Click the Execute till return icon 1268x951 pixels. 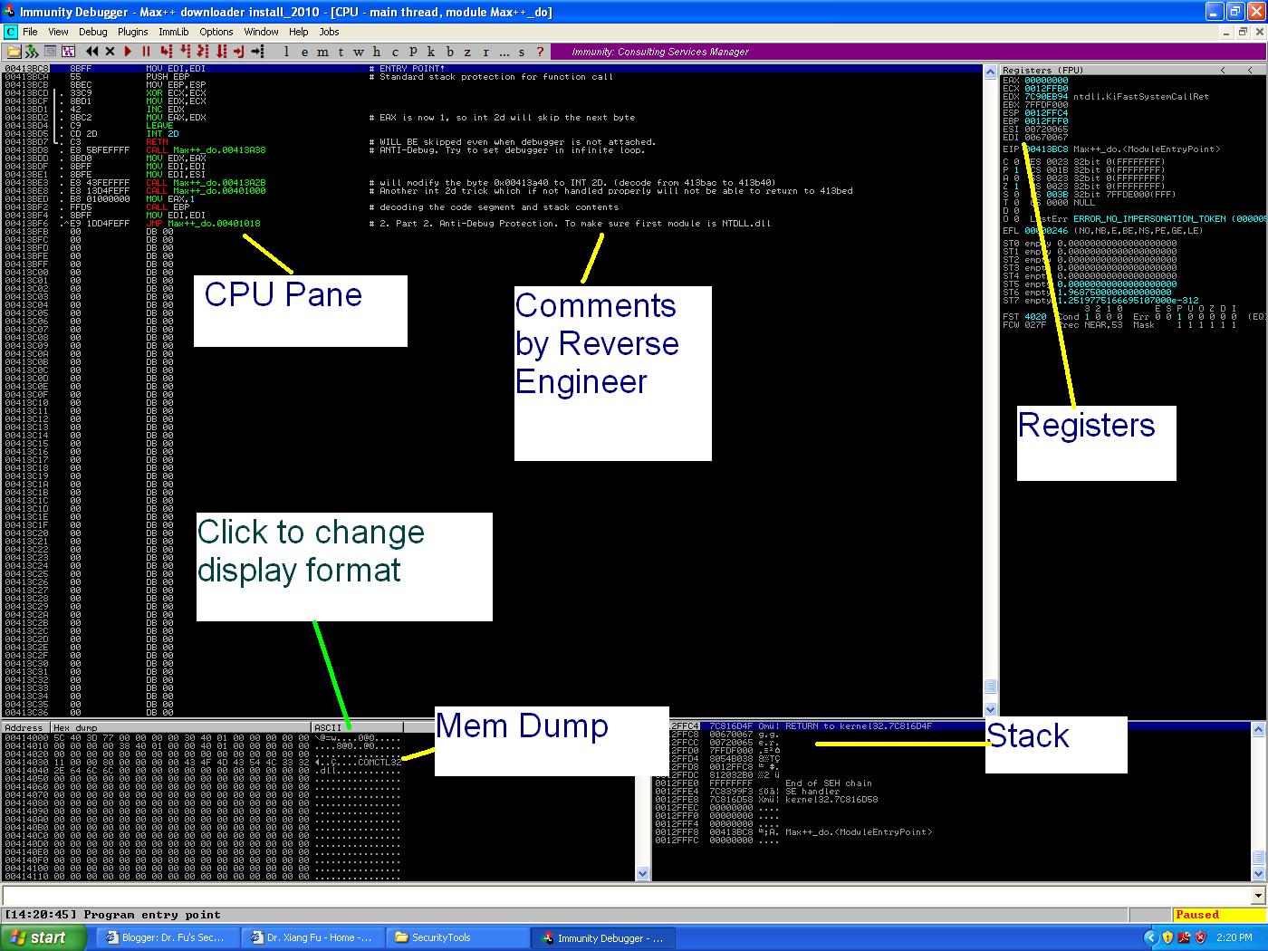[238, 52]
